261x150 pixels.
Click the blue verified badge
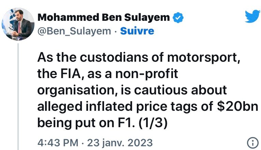pyautogui.click(x=178, y=17)
